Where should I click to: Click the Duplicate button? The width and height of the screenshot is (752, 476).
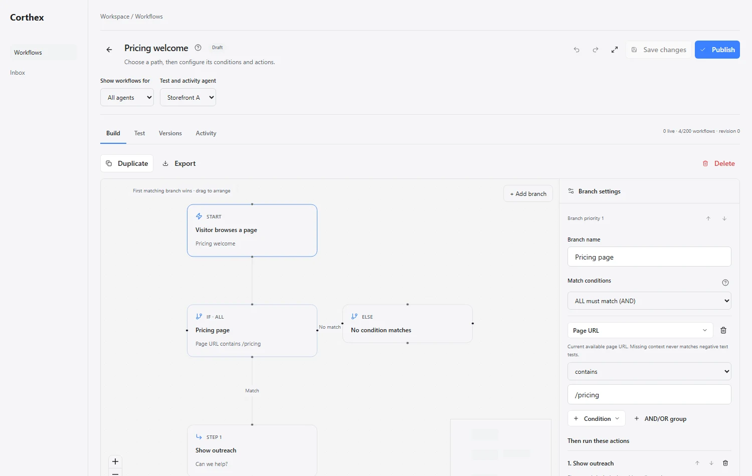pyautogui.click(x=127, y=163)
